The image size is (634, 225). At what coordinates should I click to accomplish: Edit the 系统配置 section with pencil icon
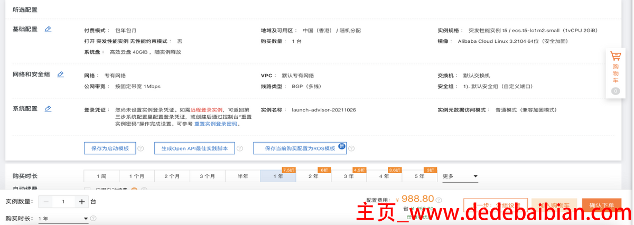pyautogui.click(x=48, y=109)
